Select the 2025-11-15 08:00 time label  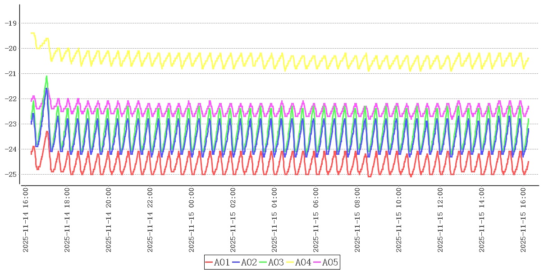click(358, 220)
